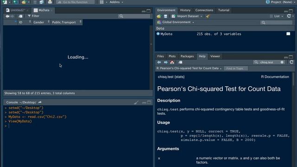
Task: Click the Go to file/function field
Action: [x=75, y=2]
